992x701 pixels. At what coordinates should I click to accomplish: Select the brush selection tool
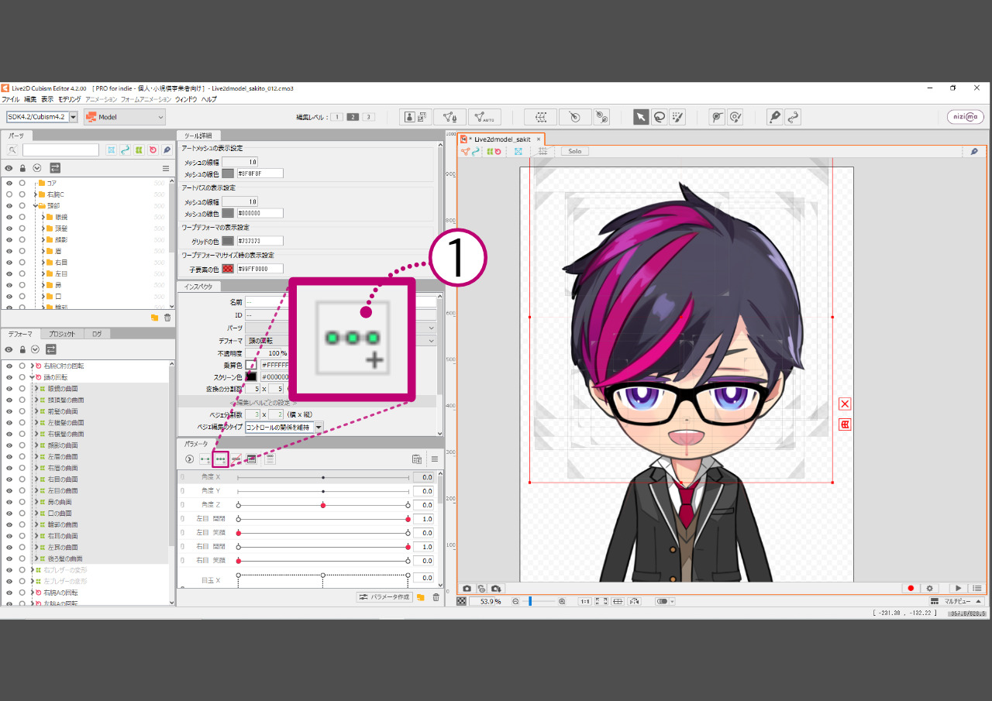pos(678,117)
